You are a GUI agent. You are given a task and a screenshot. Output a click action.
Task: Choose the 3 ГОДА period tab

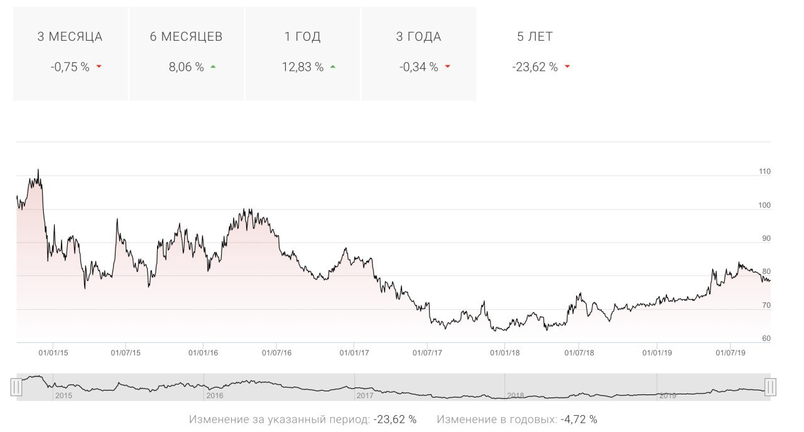tap(419, 54)
